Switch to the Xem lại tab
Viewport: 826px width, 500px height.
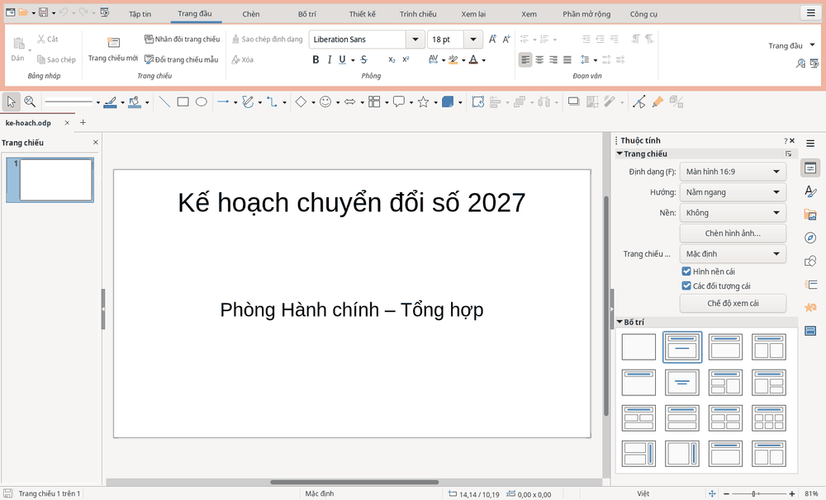click(473, 14)
